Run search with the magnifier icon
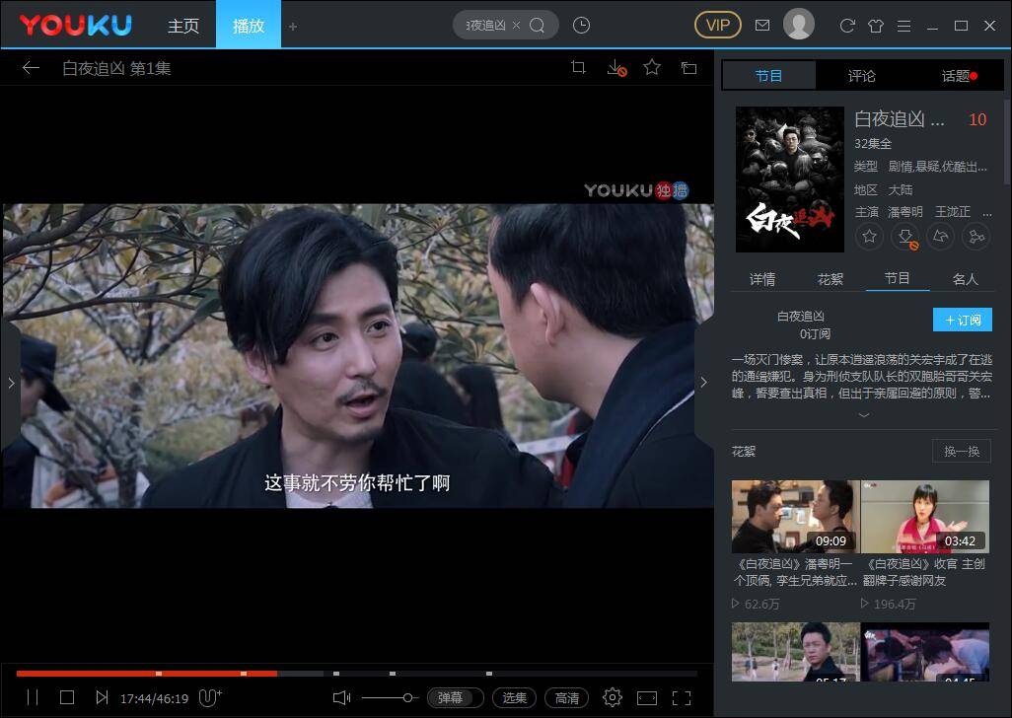1012x718 pixels. pos(537,26)
